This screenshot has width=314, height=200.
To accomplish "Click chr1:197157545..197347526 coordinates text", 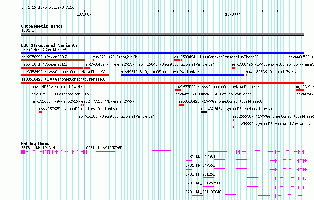I will click(x=48, y=7).
